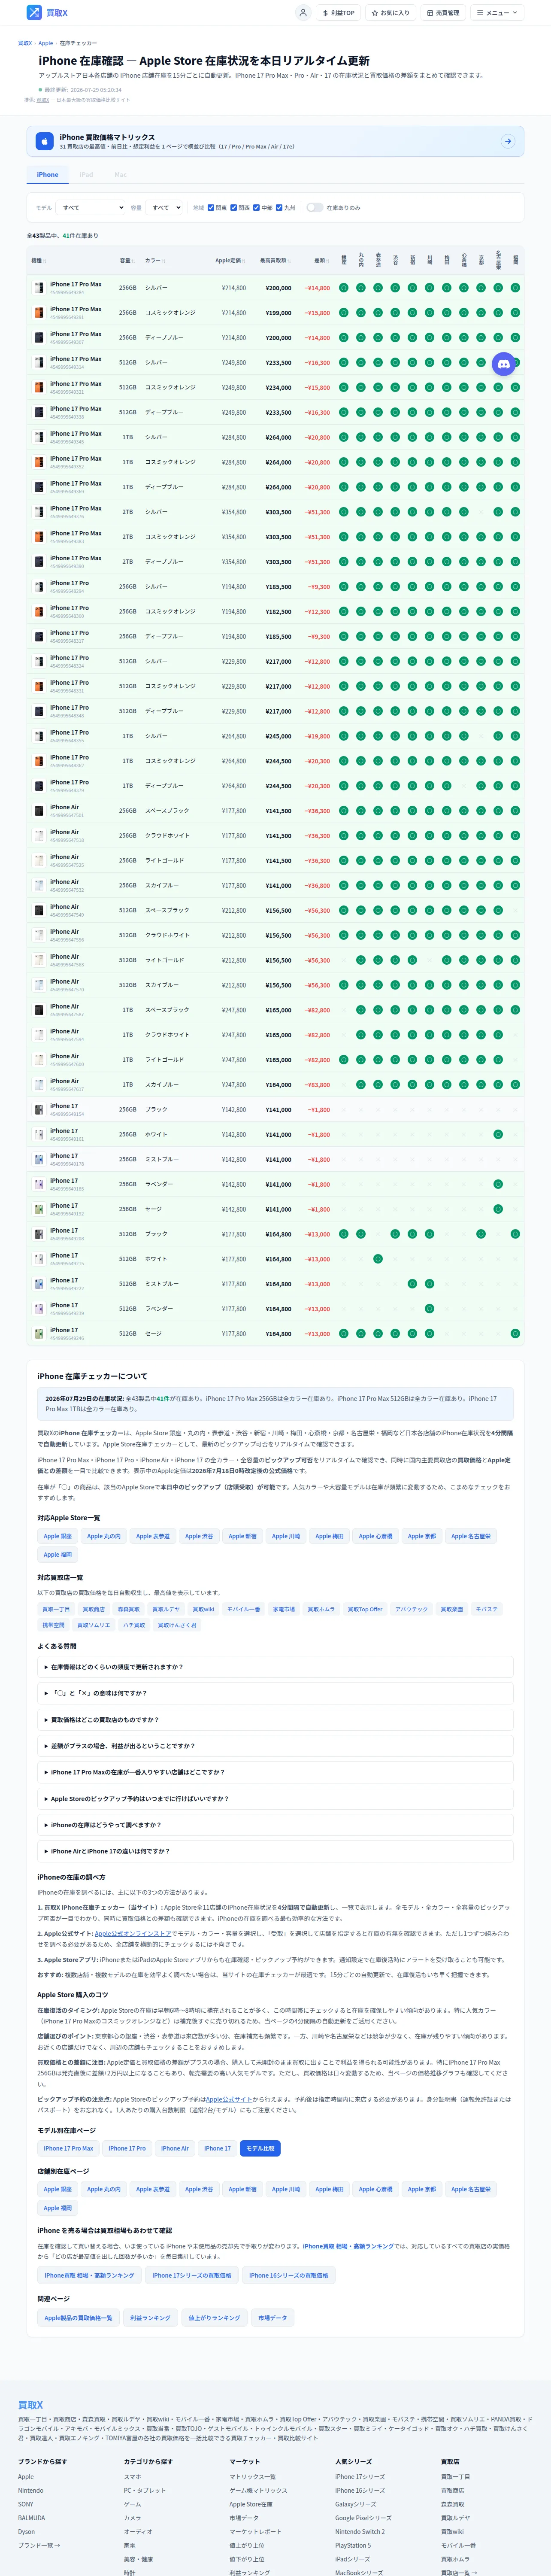551x2576 pixels.
Task: Toggle the 中部 region checkbox
Action: pos(256,208)
